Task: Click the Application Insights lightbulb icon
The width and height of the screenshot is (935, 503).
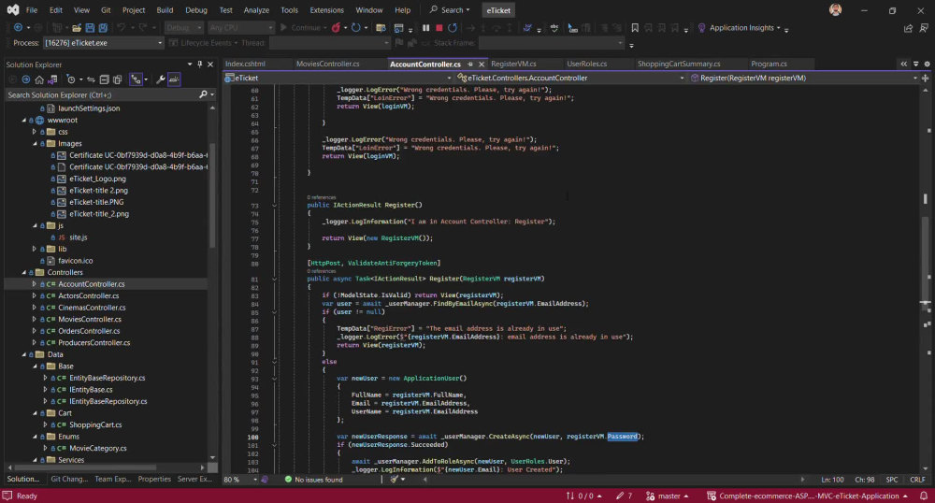Action: click(x=702, y=27)
